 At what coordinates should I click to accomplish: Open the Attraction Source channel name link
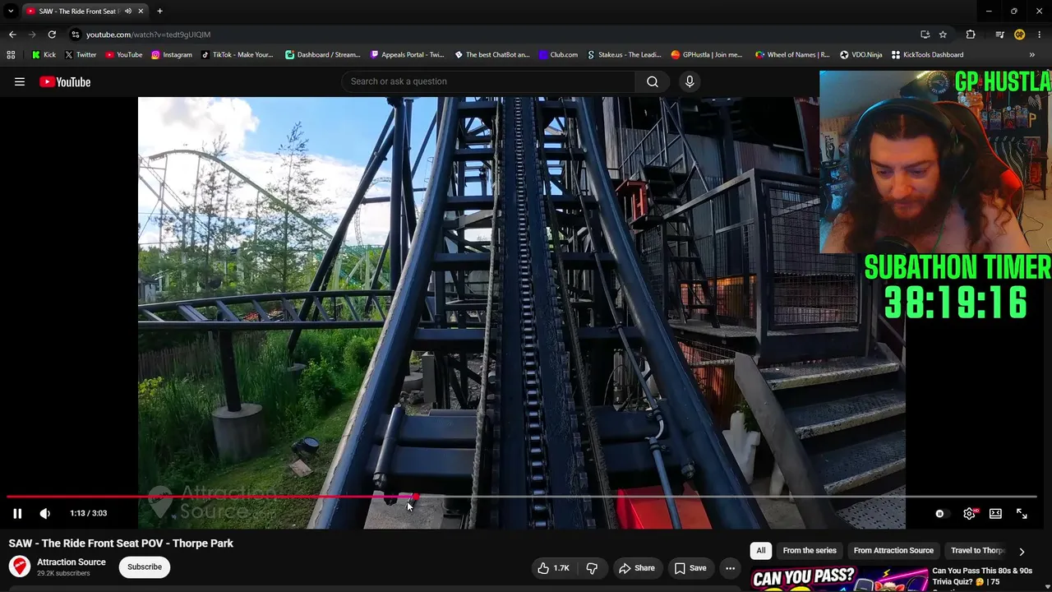tap(72, 562)
